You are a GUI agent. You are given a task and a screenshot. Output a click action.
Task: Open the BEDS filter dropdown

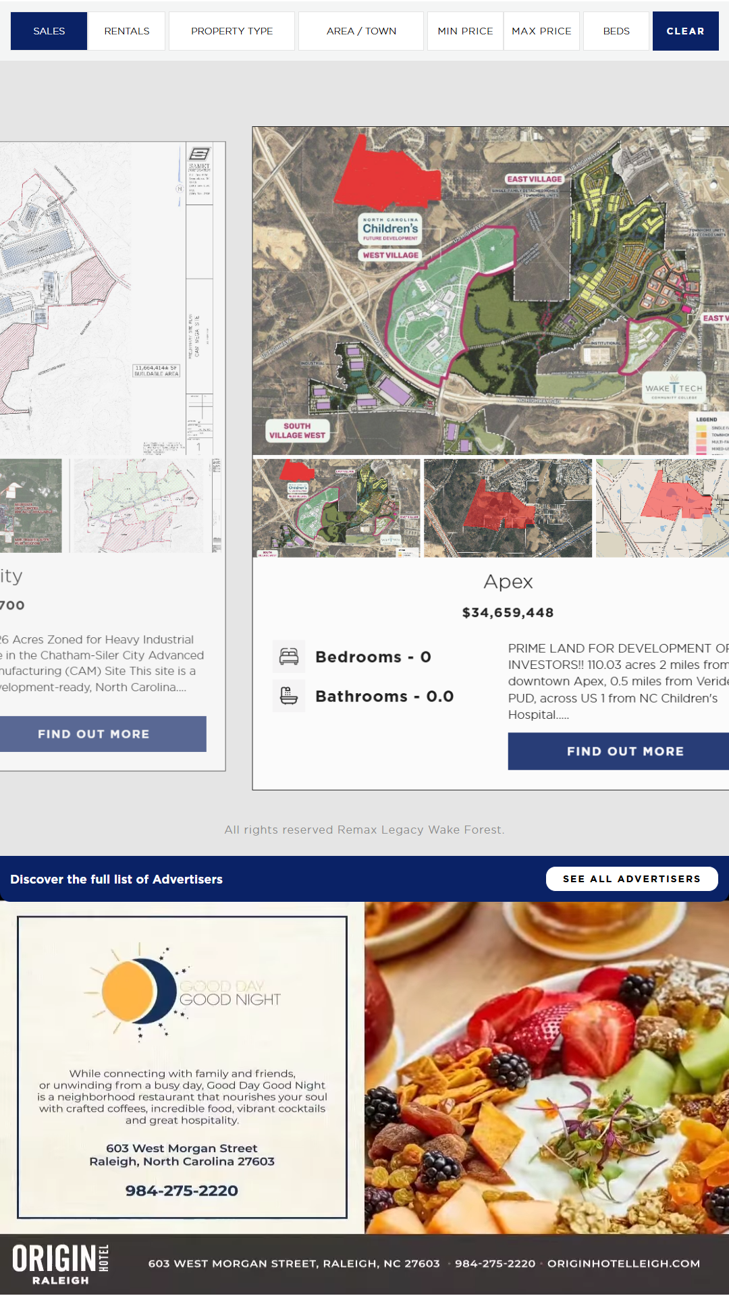[616, 31]
